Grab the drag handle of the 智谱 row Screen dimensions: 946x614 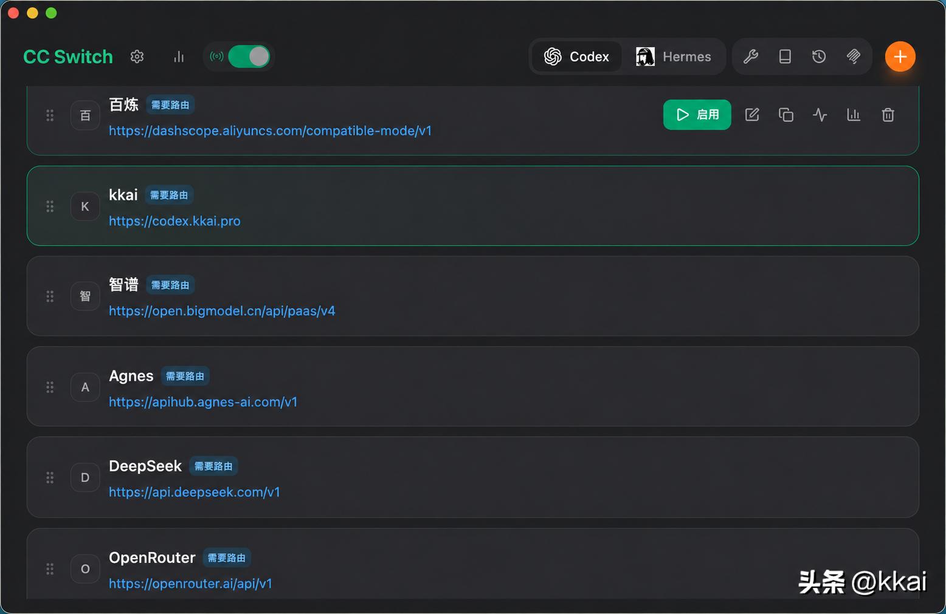(x=50, y=296)
